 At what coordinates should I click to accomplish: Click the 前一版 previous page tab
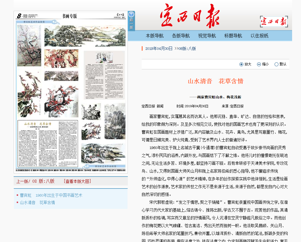131,21
